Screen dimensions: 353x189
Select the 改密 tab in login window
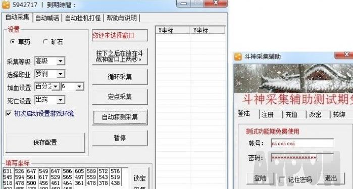point(315,114)
